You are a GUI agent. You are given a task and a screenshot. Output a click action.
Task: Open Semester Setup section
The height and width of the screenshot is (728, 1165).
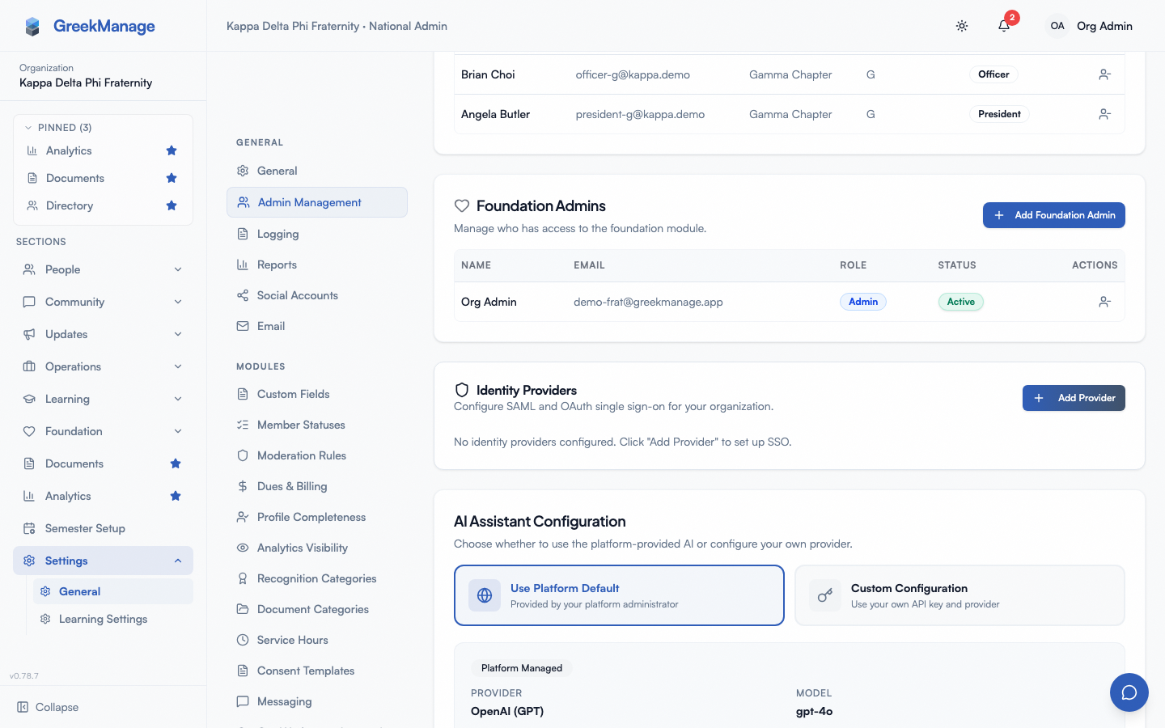pos(103,528)
